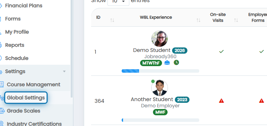This screenshot has height=126, width=267.
Task: Click the MWF schedule badge
Action: tap(160, 112)
